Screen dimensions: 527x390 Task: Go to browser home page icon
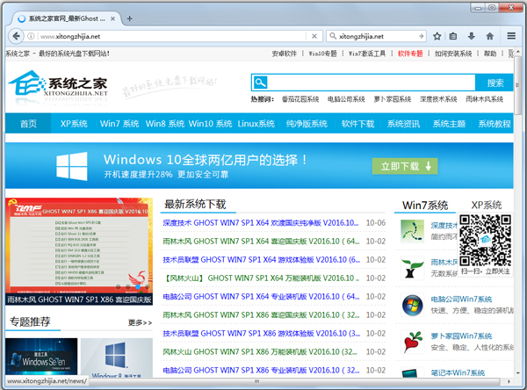490,37
